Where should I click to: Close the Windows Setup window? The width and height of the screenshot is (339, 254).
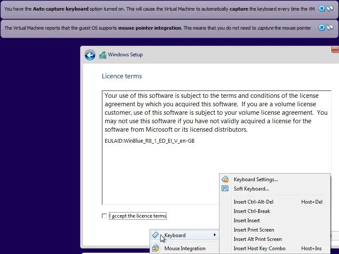335,50
